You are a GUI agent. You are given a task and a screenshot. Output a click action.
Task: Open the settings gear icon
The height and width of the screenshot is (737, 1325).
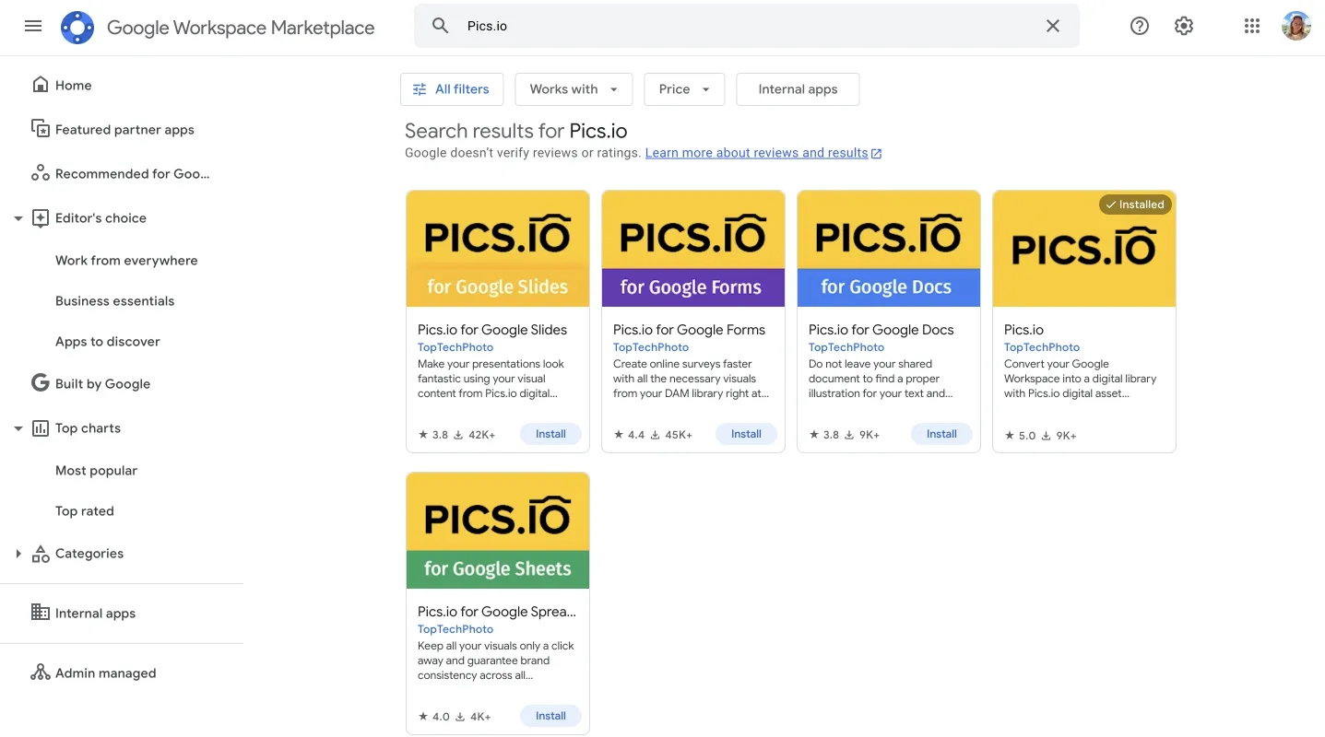(1183, 26)
